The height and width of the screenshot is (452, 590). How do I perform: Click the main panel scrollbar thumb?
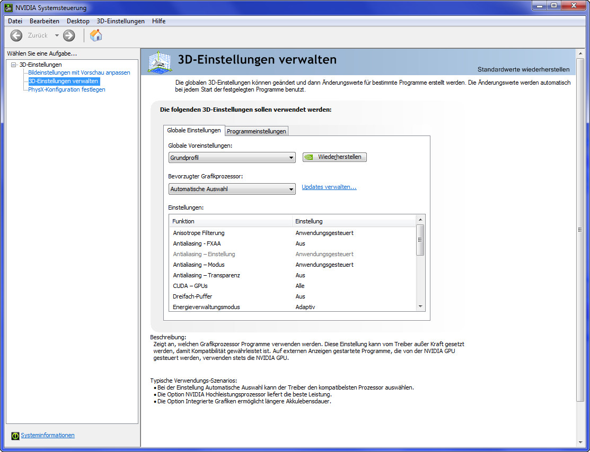pos(580,230)
